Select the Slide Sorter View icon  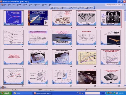coord(3,87)
